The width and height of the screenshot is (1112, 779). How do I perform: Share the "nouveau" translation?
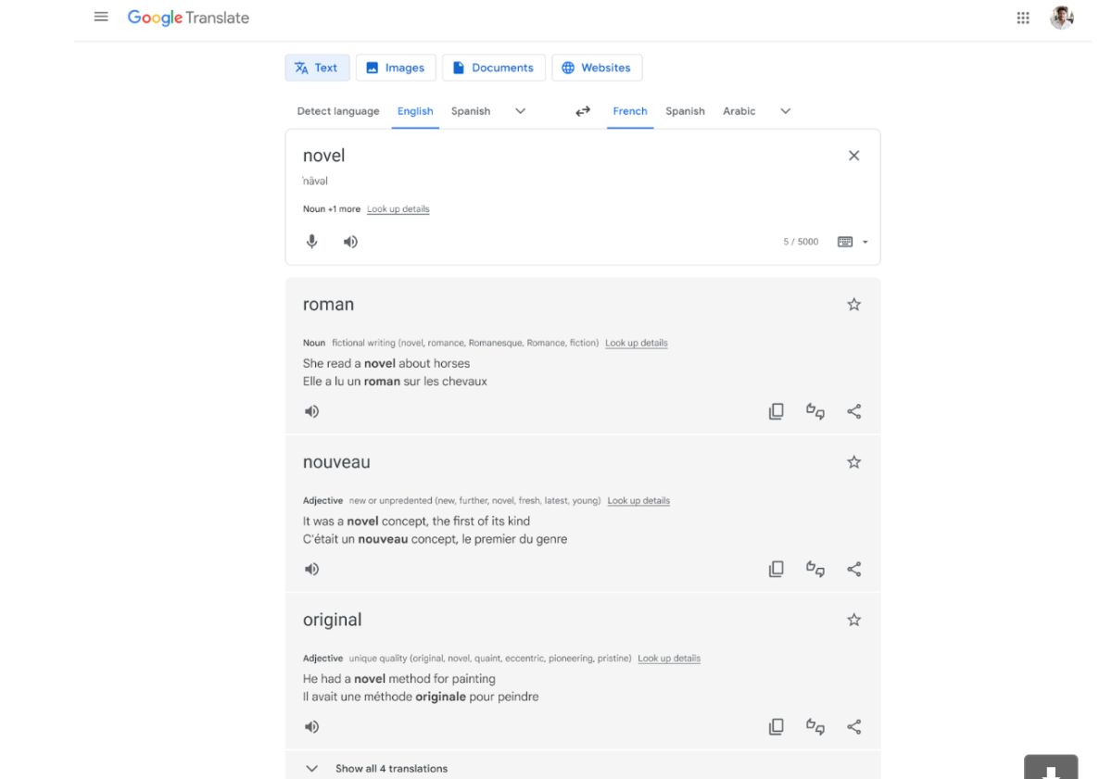coord(853,569)
